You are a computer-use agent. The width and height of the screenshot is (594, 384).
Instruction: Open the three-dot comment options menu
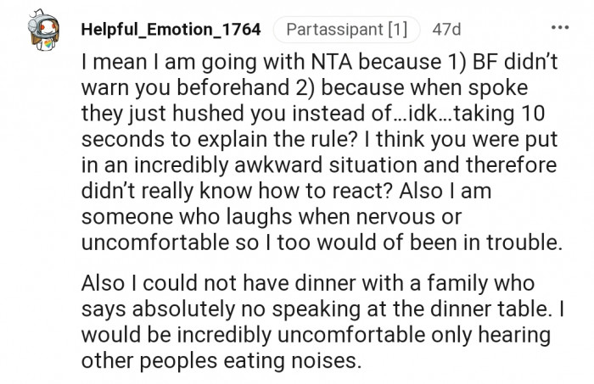coord(560,27)
